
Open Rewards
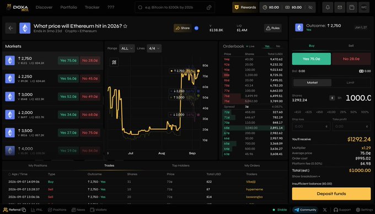[x=245, y=7]
